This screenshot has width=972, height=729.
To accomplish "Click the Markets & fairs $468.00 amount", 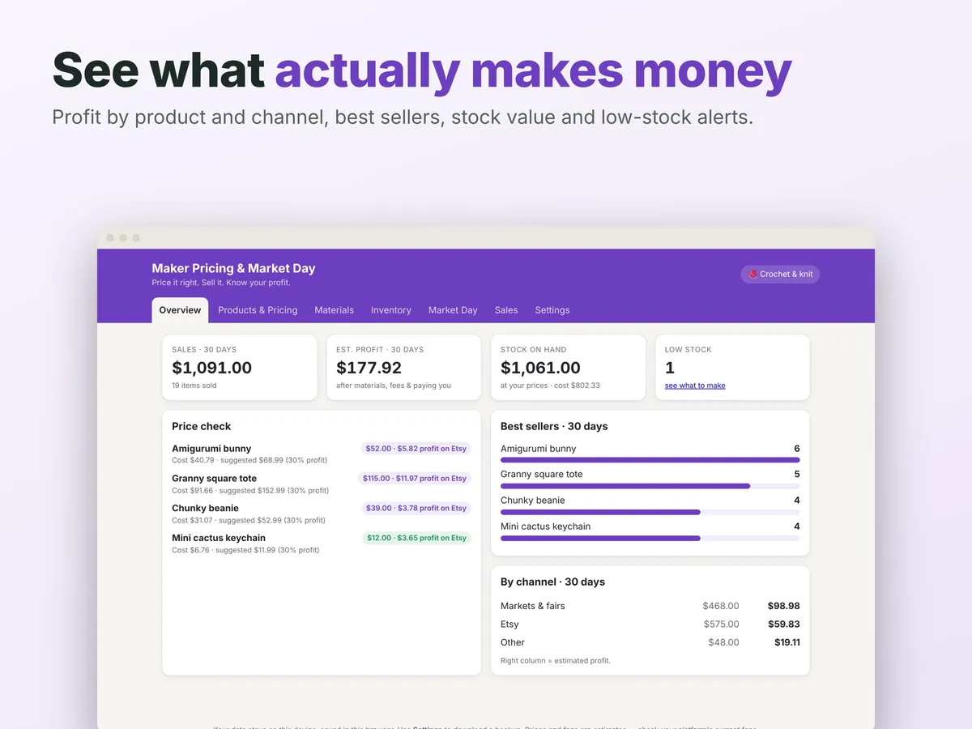I will click(721, 606).
